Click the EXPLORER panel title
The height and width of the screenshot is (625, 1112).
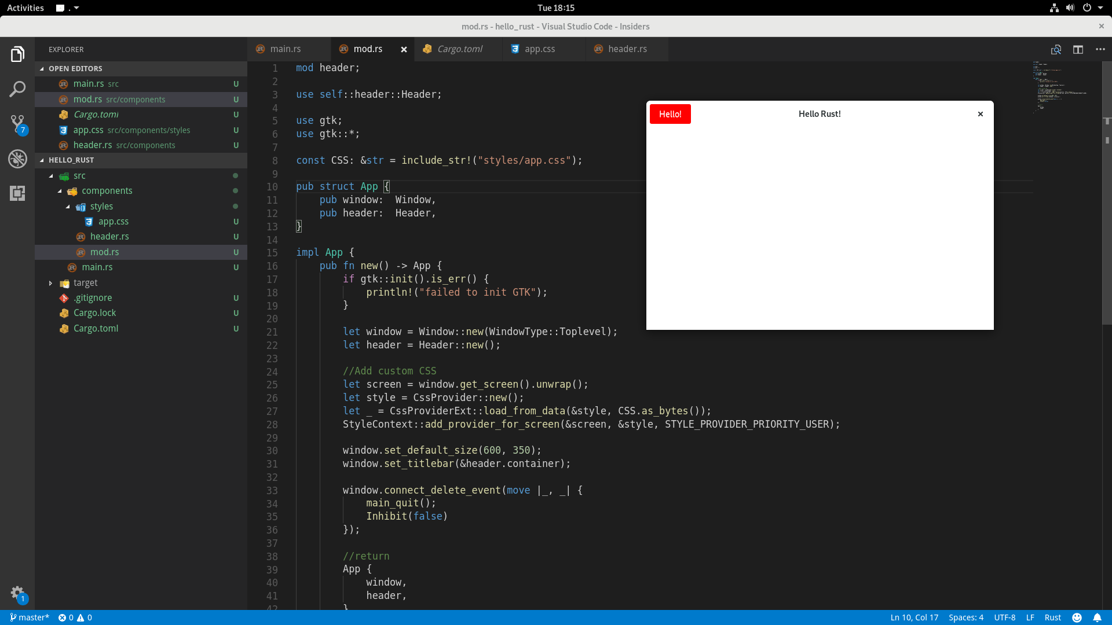(x=66, y=50)
